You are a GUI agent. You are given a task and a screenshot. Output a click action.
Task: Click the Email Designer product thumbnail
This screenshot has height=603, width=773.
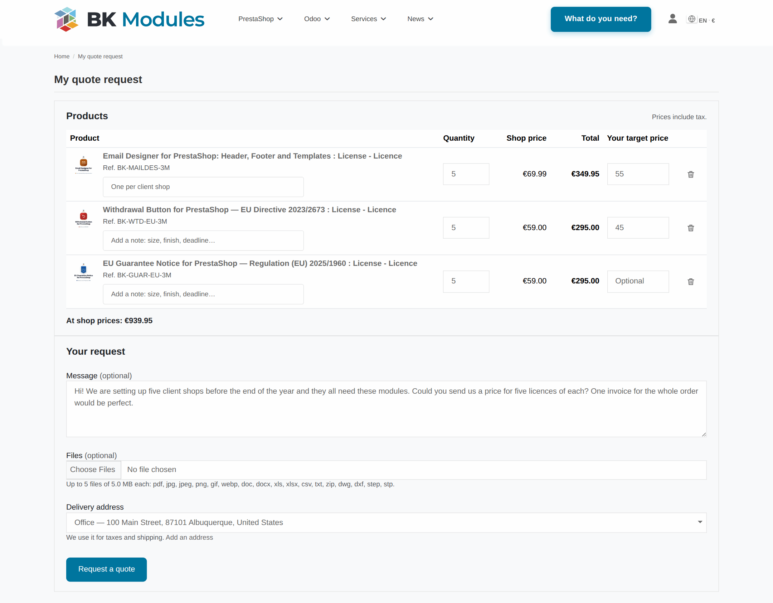click(x=83, y=165)
